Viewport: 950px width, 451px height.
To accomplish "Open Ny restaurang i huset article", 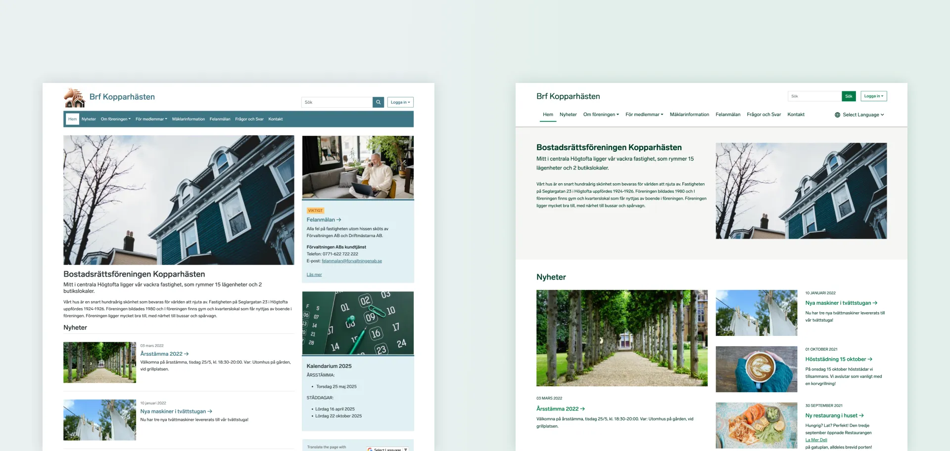I will coord(834,416).
